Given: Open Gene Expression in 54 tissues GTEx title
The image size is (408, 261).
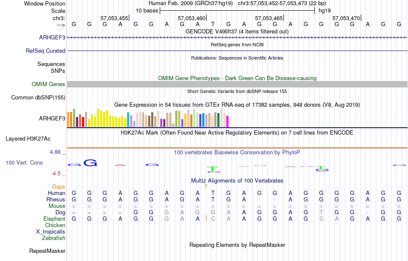Looking at the screenshot, I should [x=237, y=105].
